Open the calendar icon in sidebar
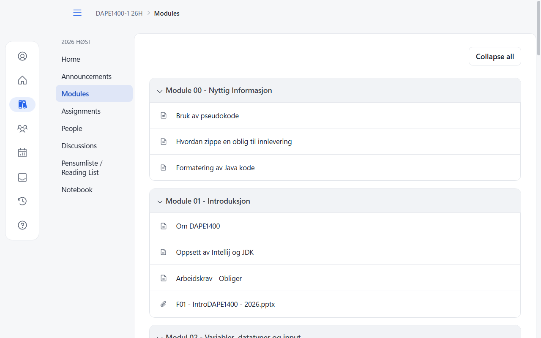 tap(22, 153)
